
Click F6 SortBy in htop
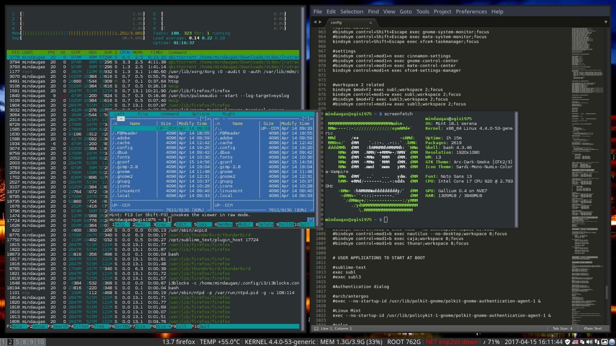(119, 327)
